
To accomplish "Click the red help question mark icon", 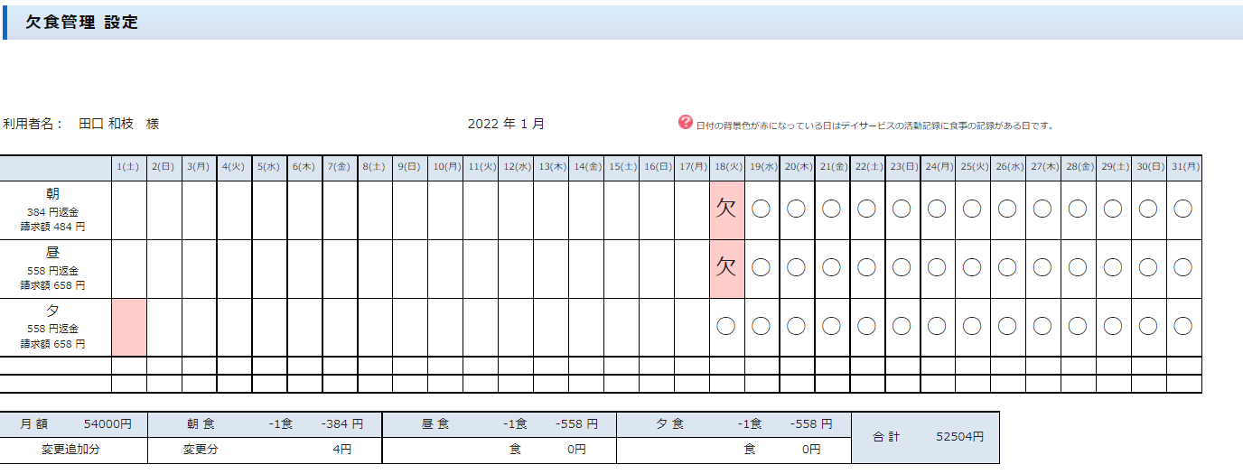I will click(x=685, y=123).
